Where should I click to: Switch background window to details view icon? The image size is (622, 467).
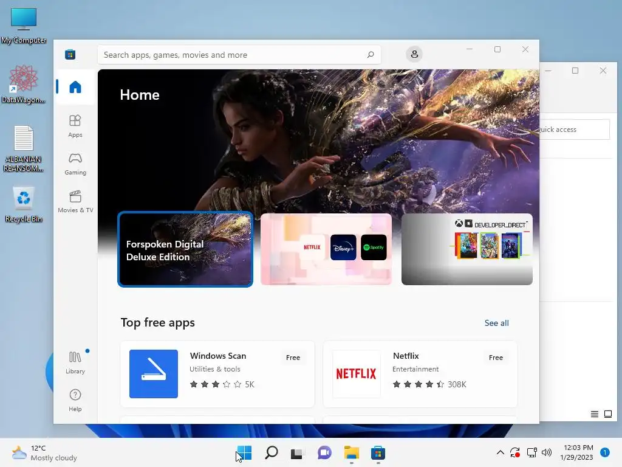594,414
